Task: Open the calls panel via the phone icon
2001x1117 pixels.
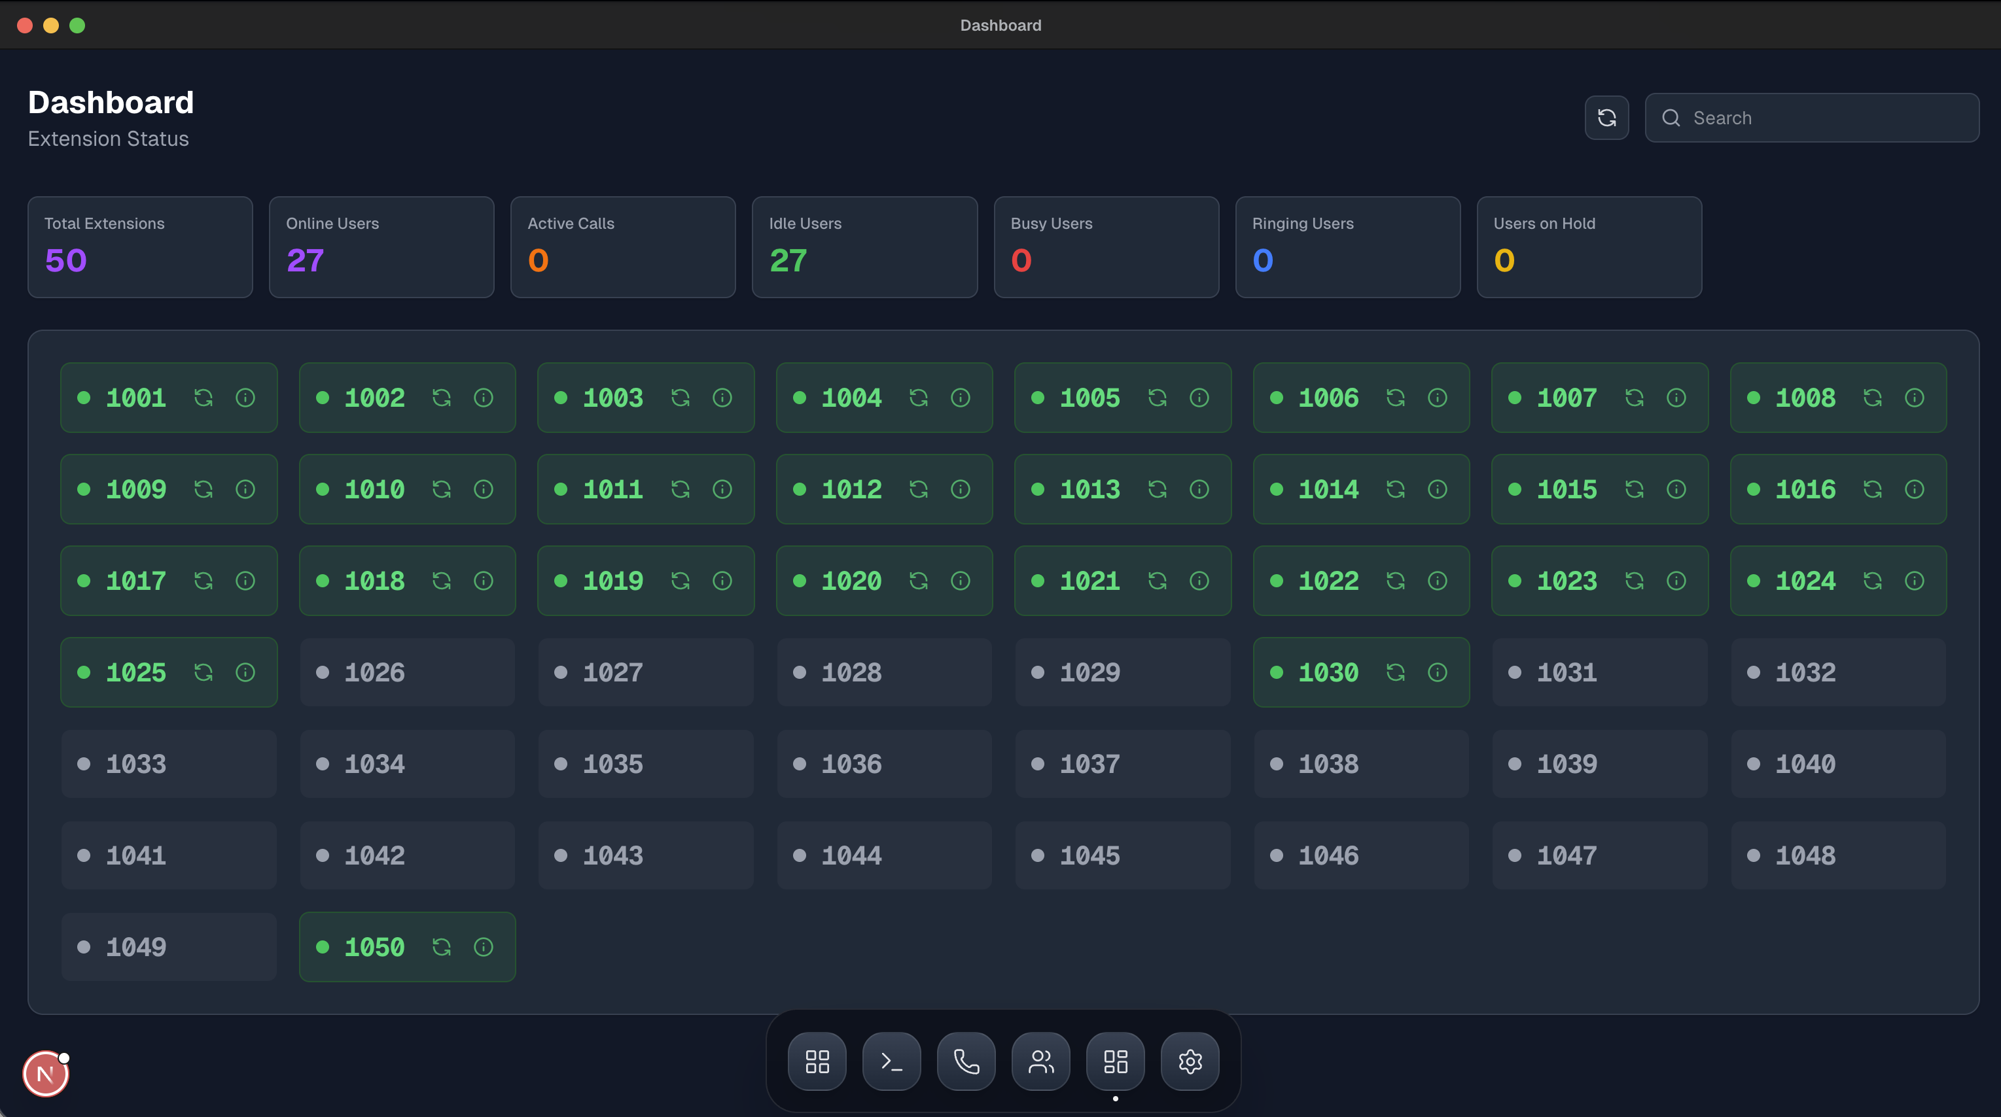Action: point(966,1061)
